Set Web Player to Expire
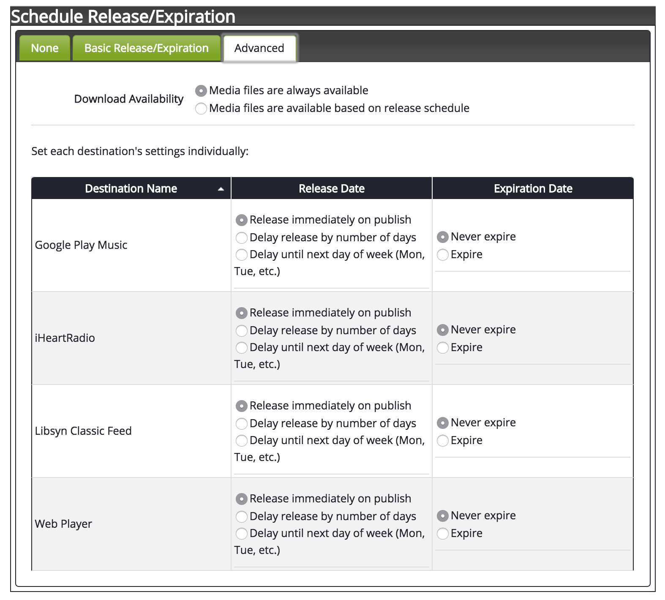This screenshot has height=600, width=665. click(442, 534)
